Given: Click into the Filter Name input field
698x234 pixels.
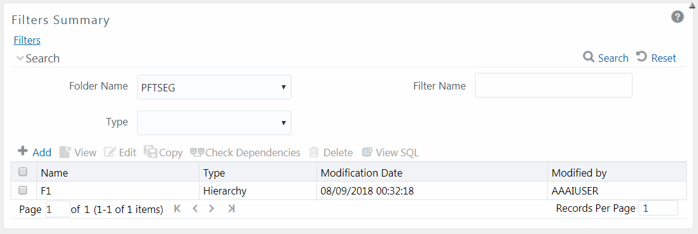Looking at the screenshot, I should (553, 85).
